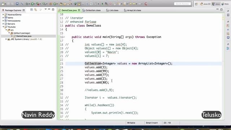Switch to the Java perspective
Screen dimensions: 231x130
pyautogui.click(x=216, y=4)
